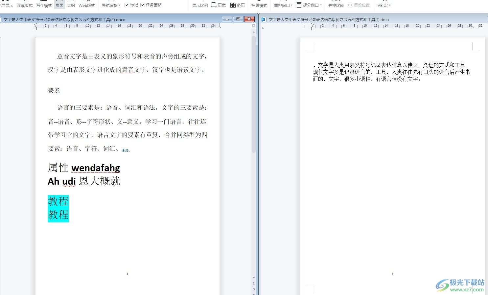Open the Navigation Pane dropdown (导航窗格)

(x=111, y=5)
